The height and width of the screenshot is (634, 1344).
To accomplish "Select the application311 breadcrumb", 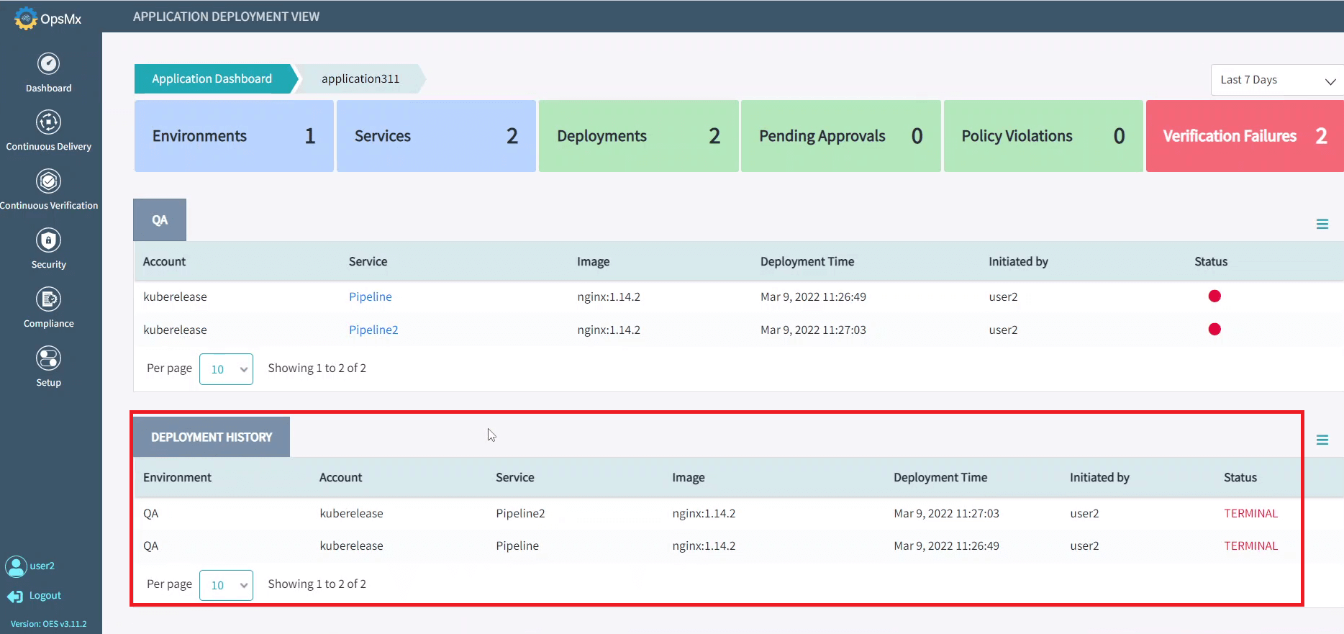I will pyautogui.click(x=360, y=78).
